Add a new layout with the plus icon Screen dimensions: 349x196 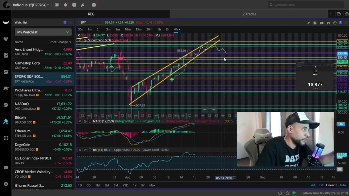click(331, 14)
